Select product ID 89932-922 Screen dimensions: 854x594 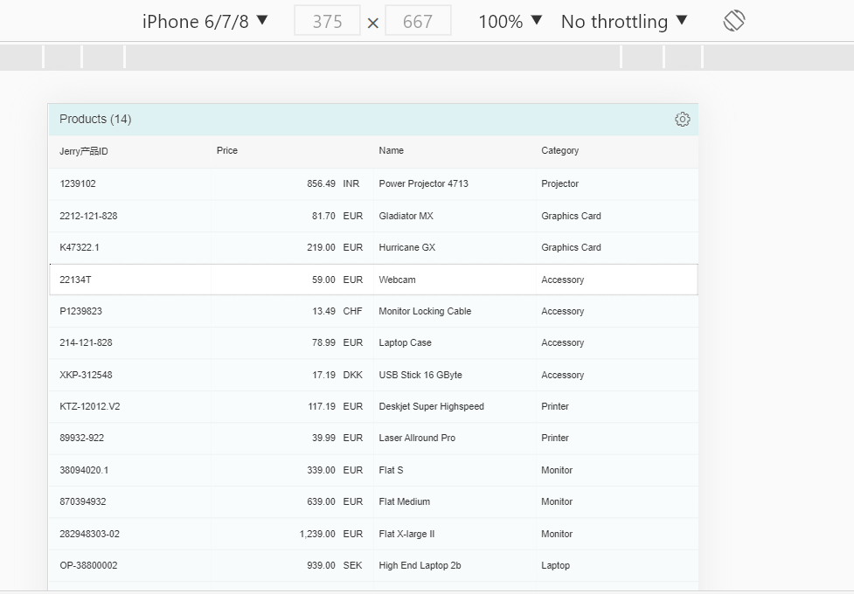point(81,439)
